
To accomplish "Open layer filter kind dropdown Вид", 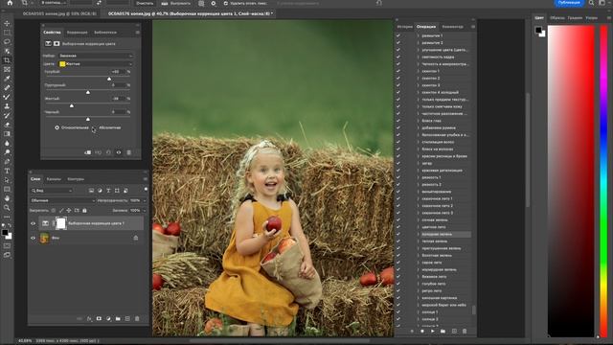I will [52, 191].
